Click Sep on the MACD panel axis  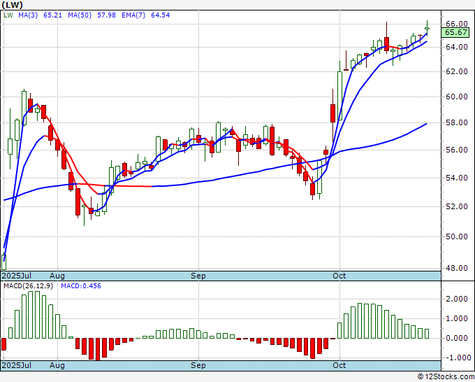(198, 365)
